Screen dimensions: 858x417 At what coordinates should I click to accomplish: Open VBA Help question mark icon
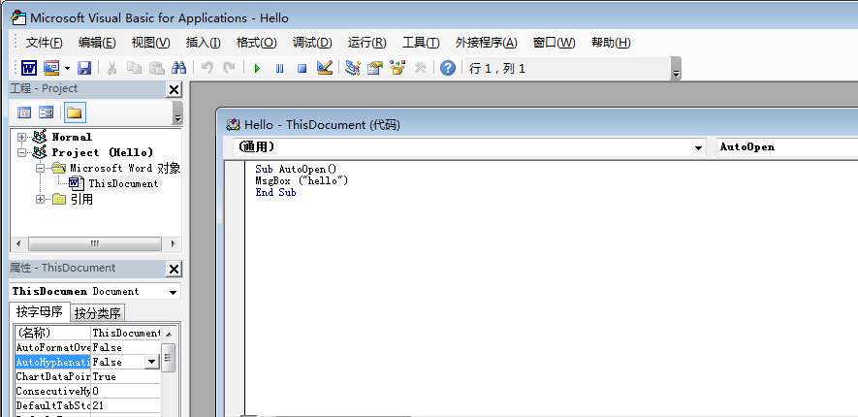[448, 69]
